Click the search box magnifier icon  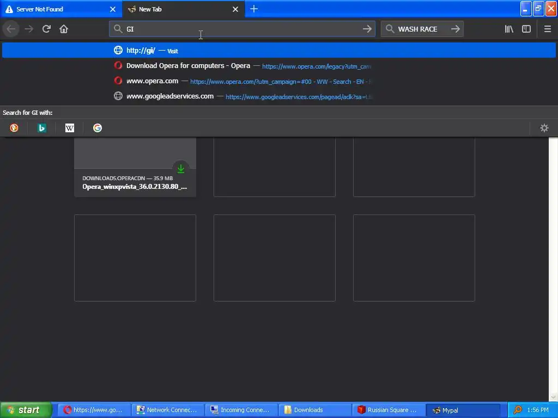coord(390,29)
